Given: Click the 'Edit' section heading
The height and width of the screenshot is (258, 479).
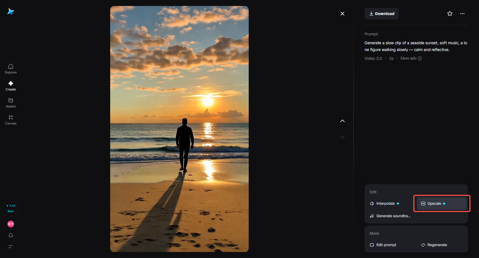Looking at the screenshot, I should coord(373,192).
